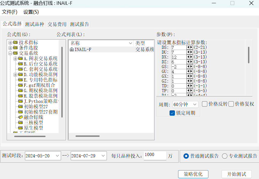
Task: Decrease TP parameter with left arrow
Action: coord(188,91)
